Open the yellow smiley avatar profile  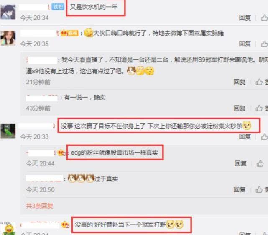tap(9, 229)
